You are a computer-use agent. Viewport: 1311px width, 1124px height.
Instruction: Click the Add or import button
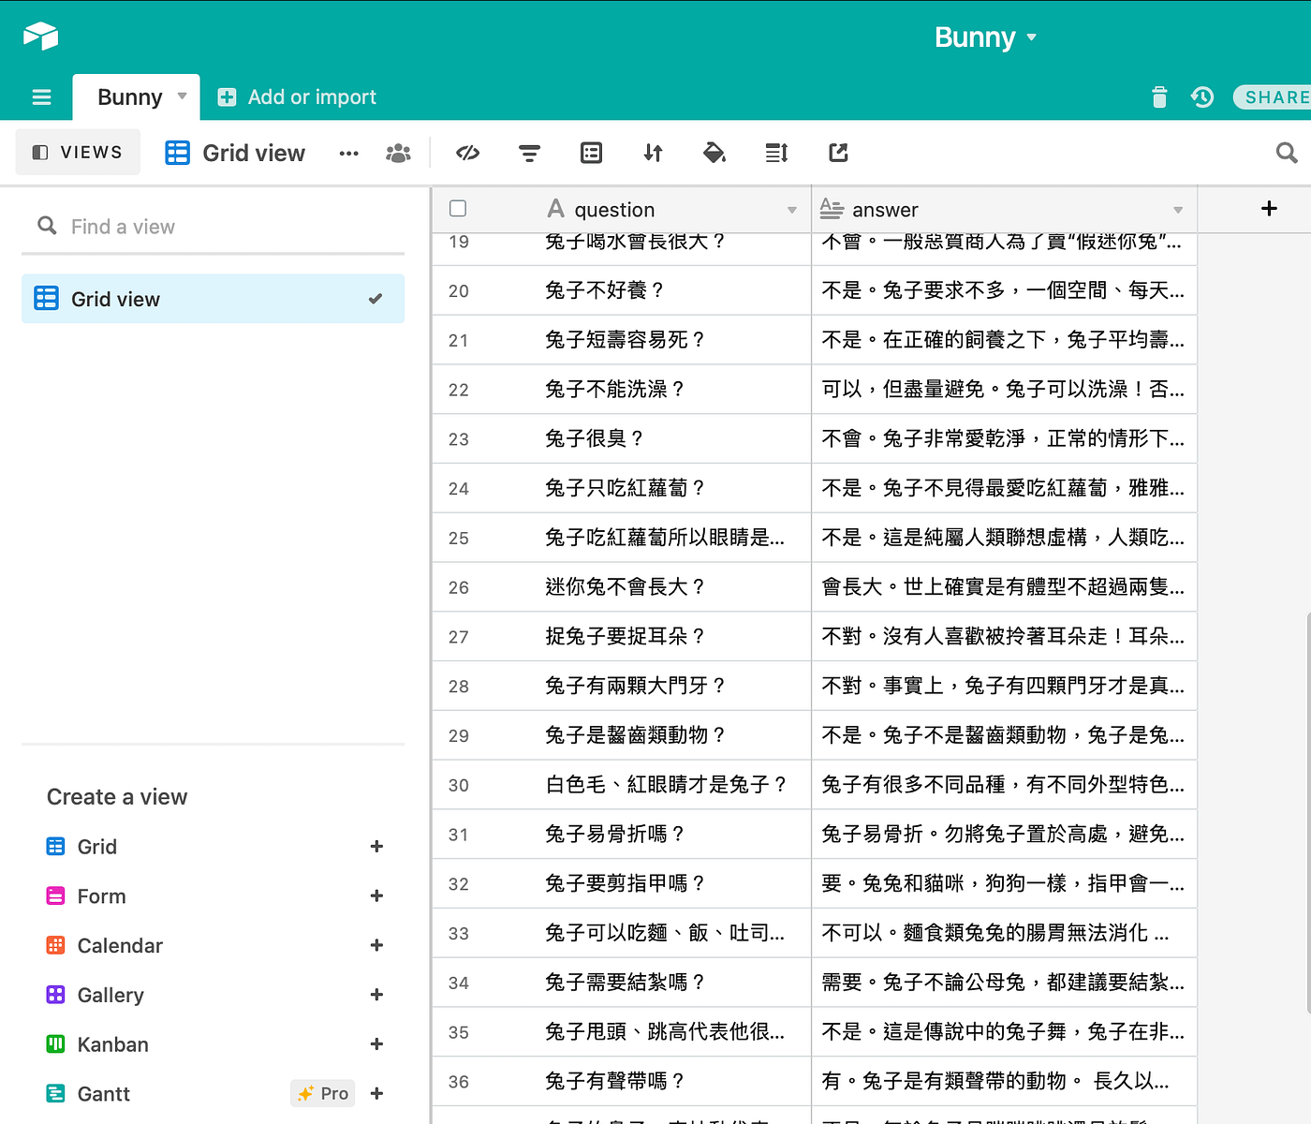point(296,96)
